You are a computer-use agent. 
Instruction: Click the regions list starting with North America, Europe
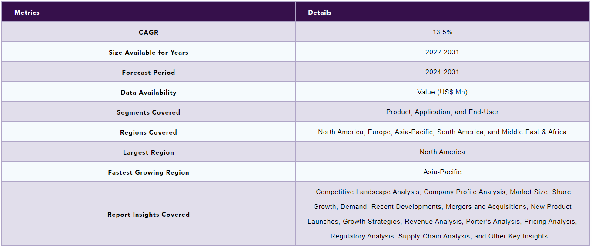pos(442,132)
